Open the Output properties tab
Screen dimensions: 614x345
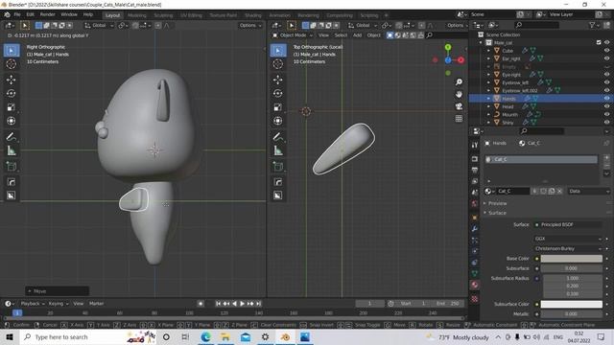coord(475,171)
